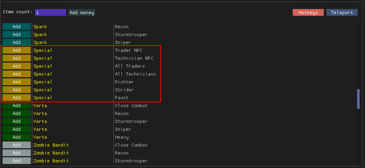Add Zombie Bandit Close Combat
This screenshot has height=168, width=365.
(17, 145)
